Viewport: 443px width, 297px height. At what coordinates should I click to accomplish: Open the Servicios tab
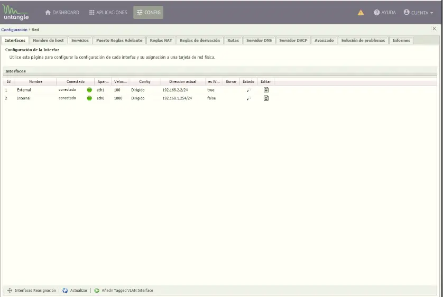click(80, 40)
